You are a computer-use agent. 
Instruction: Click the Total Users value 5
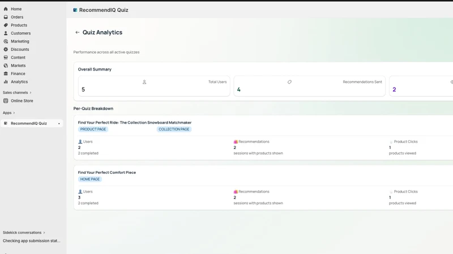click(x=83, y=90)
